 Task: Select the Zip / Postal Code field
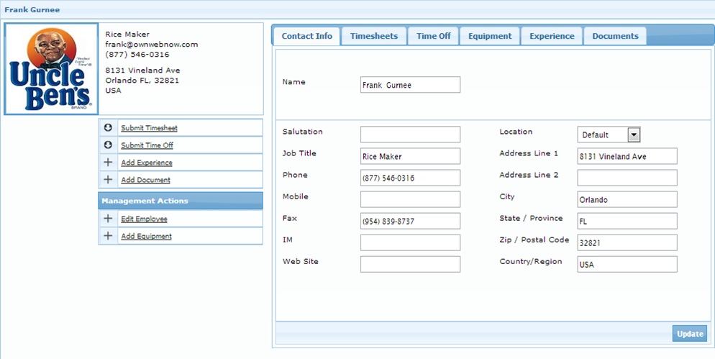627,242
